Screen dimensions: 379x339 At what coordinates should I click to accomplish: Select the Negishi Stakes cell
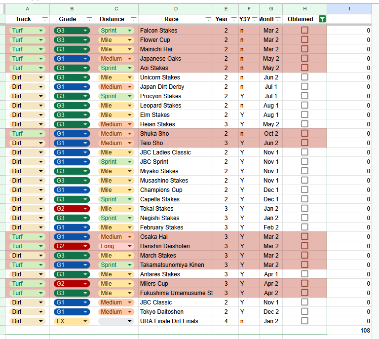[176, 218]
